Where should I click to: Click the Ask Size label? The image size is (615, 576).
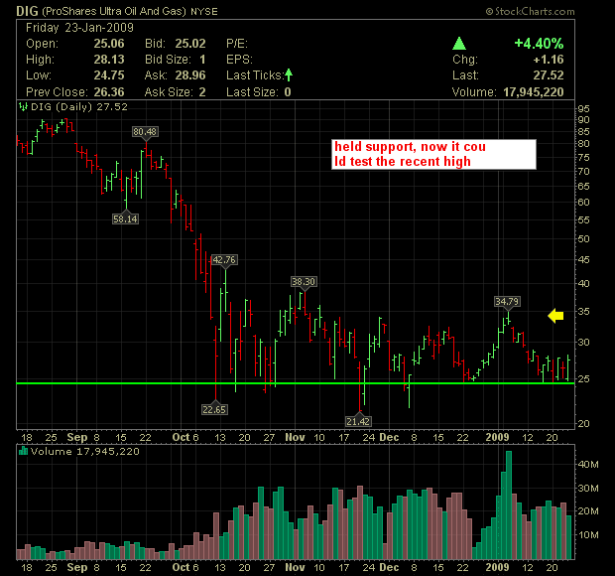[169, 92]
